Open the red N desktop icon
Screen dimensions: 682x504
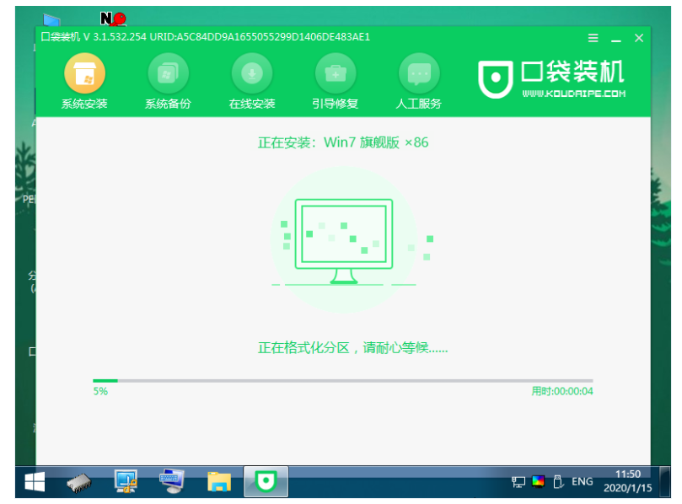pos(113,19)
